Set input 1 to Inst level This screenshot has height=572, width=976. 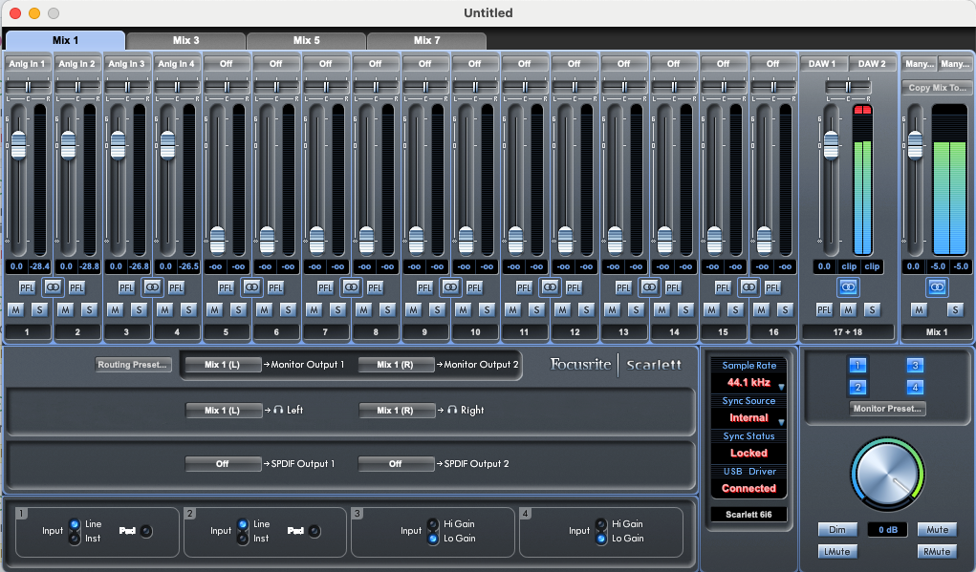pyautogui.click(x=75, y=539)
